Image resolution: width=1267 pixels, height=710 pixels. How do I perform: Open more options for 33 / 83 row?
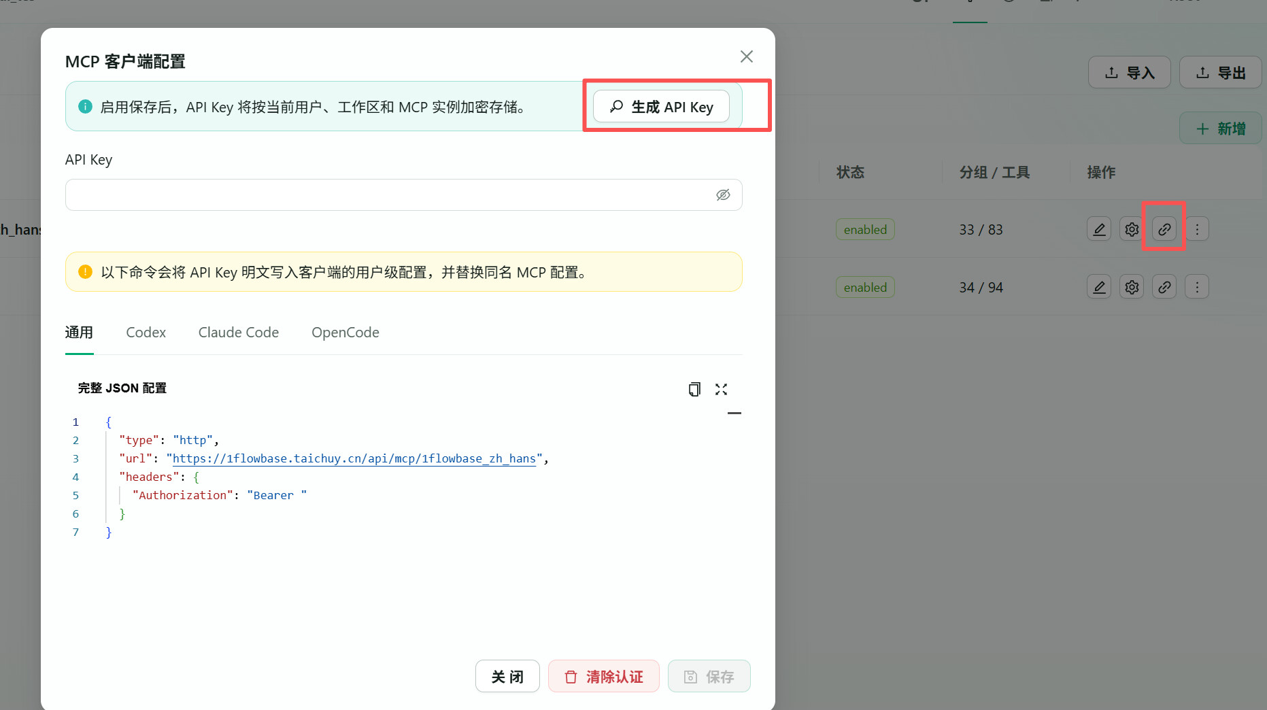(1197, 229)
